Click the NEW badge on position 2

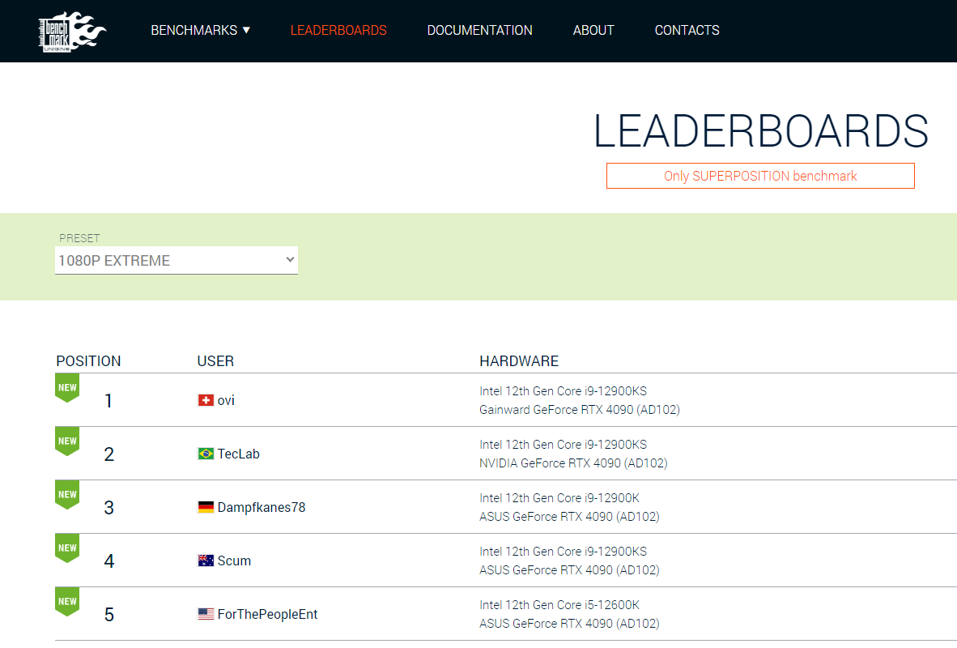(67, 441)
